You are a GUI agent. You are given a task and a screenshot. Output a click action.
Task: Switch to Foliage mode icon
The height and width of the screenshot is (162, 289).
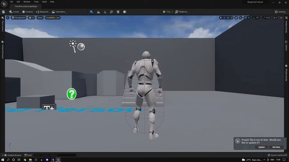tap(105, 12)
